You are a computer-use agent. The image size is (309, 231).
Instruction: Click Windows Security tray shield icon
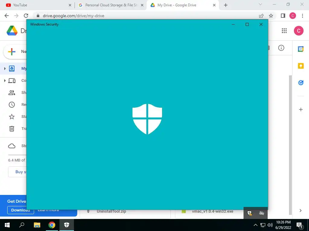click(250, 213)
